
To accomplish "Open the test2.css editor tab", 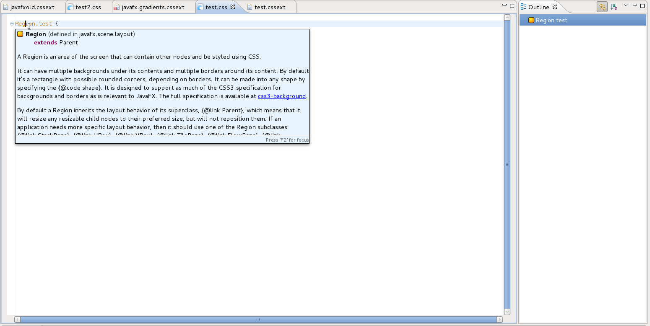I will click(88, 7).
